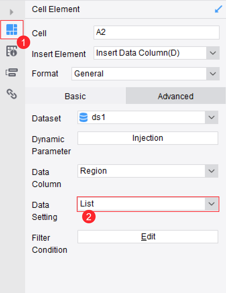The image size is (226, 293).
Task: Click the Data Column label
Action: click(x=47, y=178)
